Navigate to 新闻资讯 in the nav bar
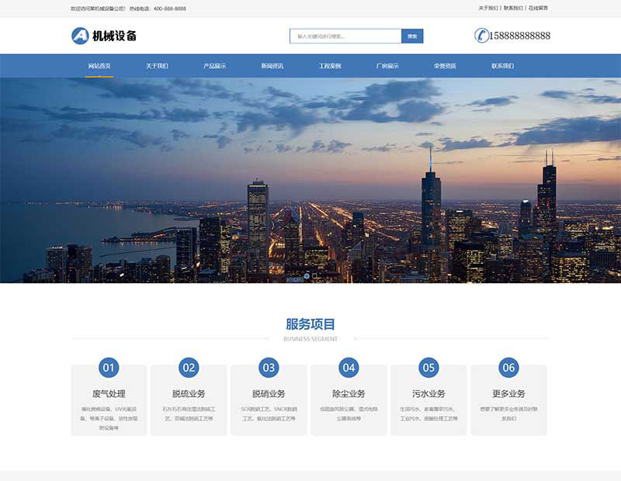621x481 pixels. (x=272, y=66)
